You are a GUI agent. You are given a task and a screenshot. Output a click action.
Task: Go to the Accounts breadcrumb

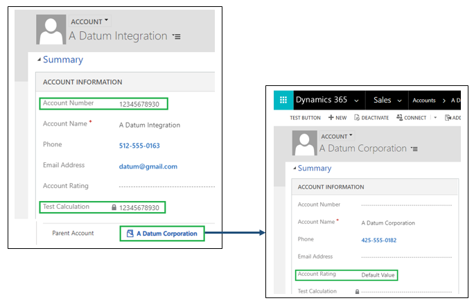[x=424, y=101]
